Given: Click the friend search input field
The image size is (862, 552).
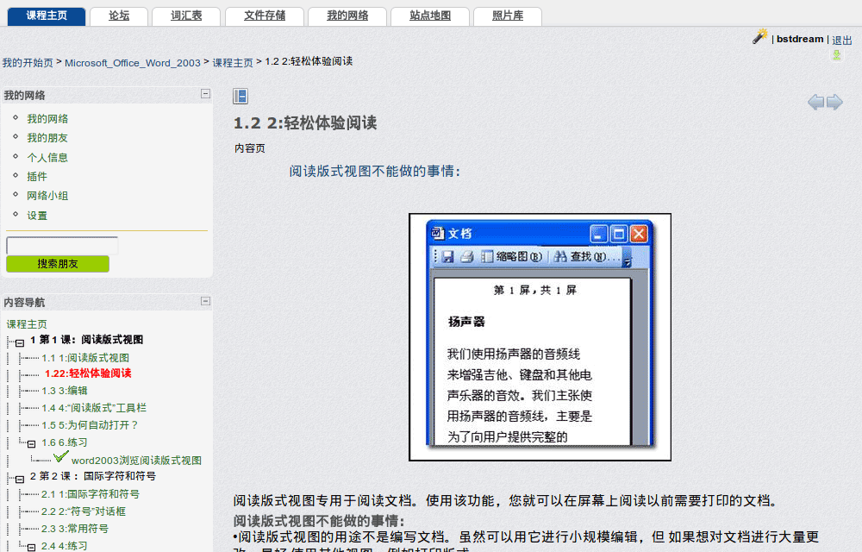Looking at the screenshot, I should [x=61, y=244].
